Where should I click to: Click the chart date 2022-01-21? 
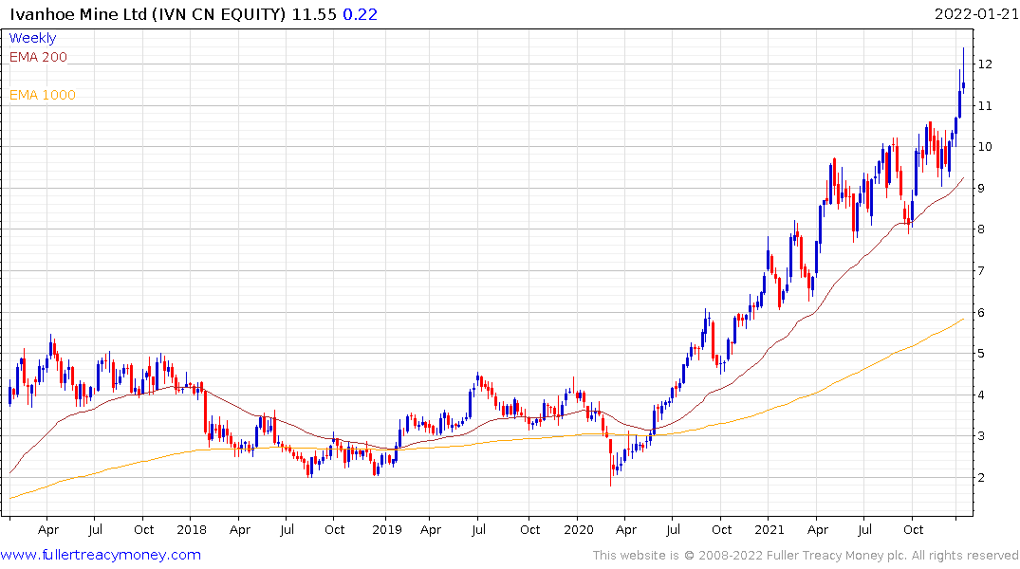(x=975, y=14)
